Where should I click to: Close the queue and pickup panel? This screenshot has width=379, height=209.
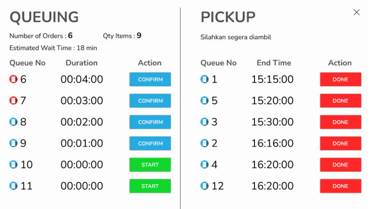click(x=357, y=12)
